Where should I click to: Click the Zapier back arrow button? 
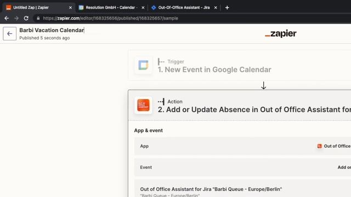coord(10,34)
